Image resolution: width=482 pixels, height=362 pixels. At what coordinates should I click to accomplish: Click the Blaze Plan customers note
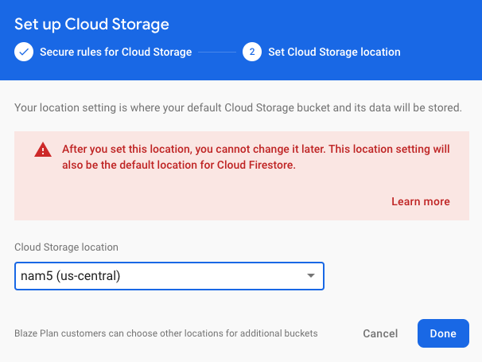pyautogui.click(x=166, y=333)
